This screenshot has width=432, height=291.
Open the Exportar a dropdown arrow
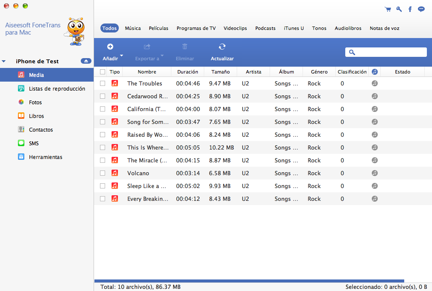tap(162, 56)
